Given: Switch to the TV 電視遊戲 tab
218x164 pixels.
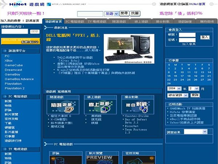Looking at the screenshot, I should click(x=97, y=22).
